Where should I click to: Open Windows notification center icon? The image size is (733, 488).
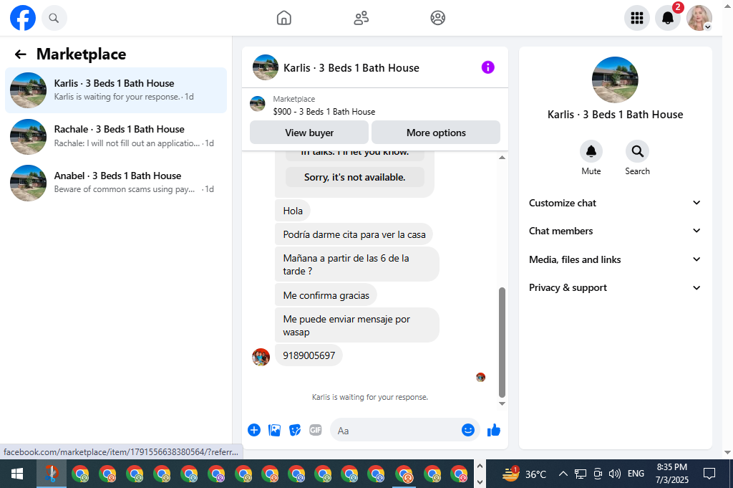[x=709, y=474]
